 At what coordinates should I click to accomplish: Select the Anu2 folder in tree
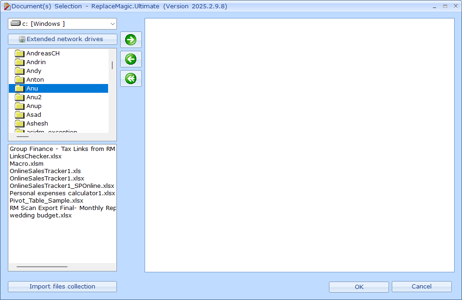pyautogui.click(x=34, y=97)
